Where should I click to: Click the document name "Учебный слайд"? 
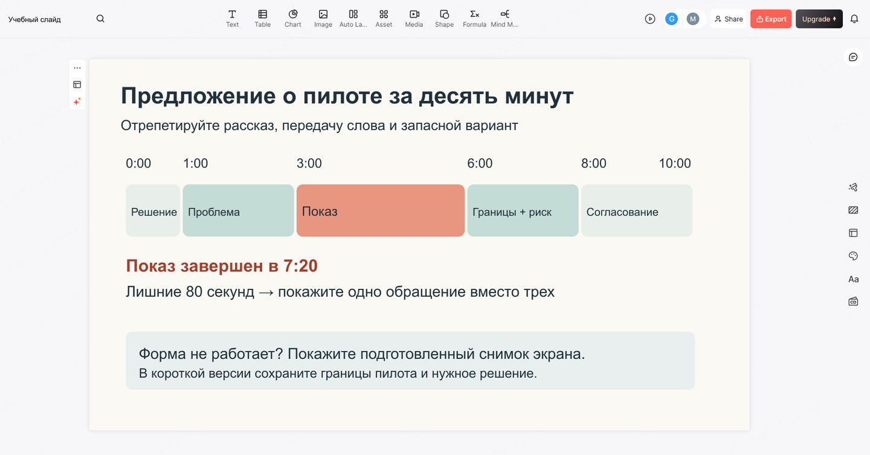[34, 19]
